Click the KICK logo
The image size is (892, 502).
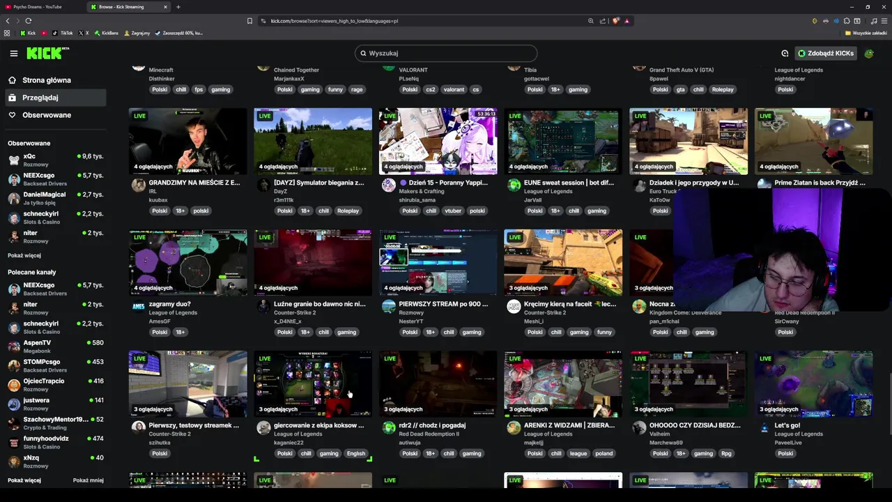47,53
